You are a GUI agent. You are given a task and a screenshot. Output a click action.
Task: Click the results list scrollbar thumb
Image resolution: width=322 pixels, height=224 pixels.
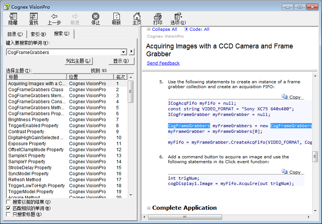coord(130,92)
